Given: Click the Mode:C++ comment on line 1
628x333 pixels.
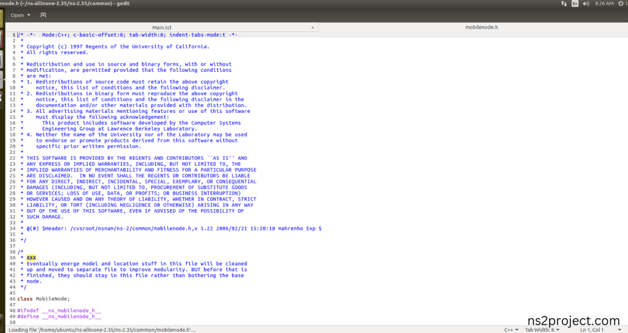Looking at the screenshot, I should point(128,35).
